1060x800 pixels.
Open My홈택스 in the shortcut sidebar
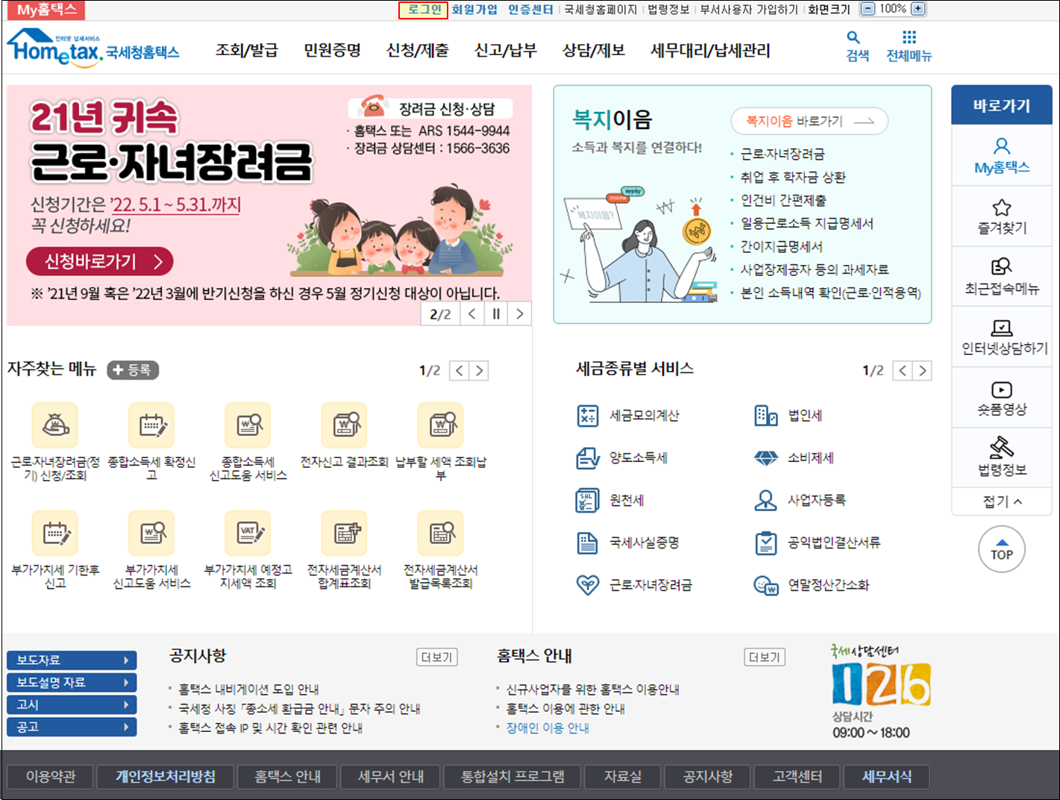click(1002, 155)
